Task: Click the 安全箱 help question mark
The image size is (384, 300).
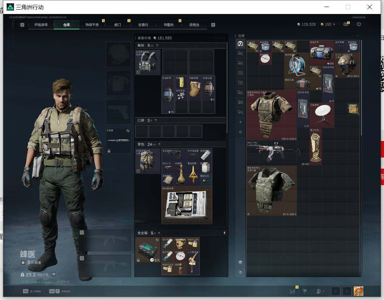Action: 159,233
